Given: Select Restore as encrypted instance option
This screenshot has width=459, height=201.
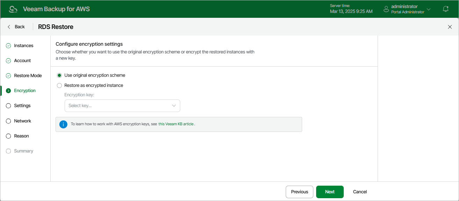Looking at the screenshot, I should pos(59,85).
